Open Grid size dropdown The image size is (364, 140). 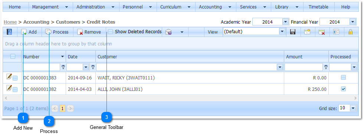tap(353, 108)
